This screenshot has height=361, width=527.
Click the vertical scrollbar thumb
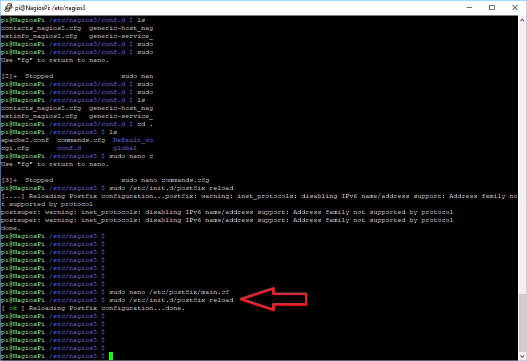coord(522,322)
